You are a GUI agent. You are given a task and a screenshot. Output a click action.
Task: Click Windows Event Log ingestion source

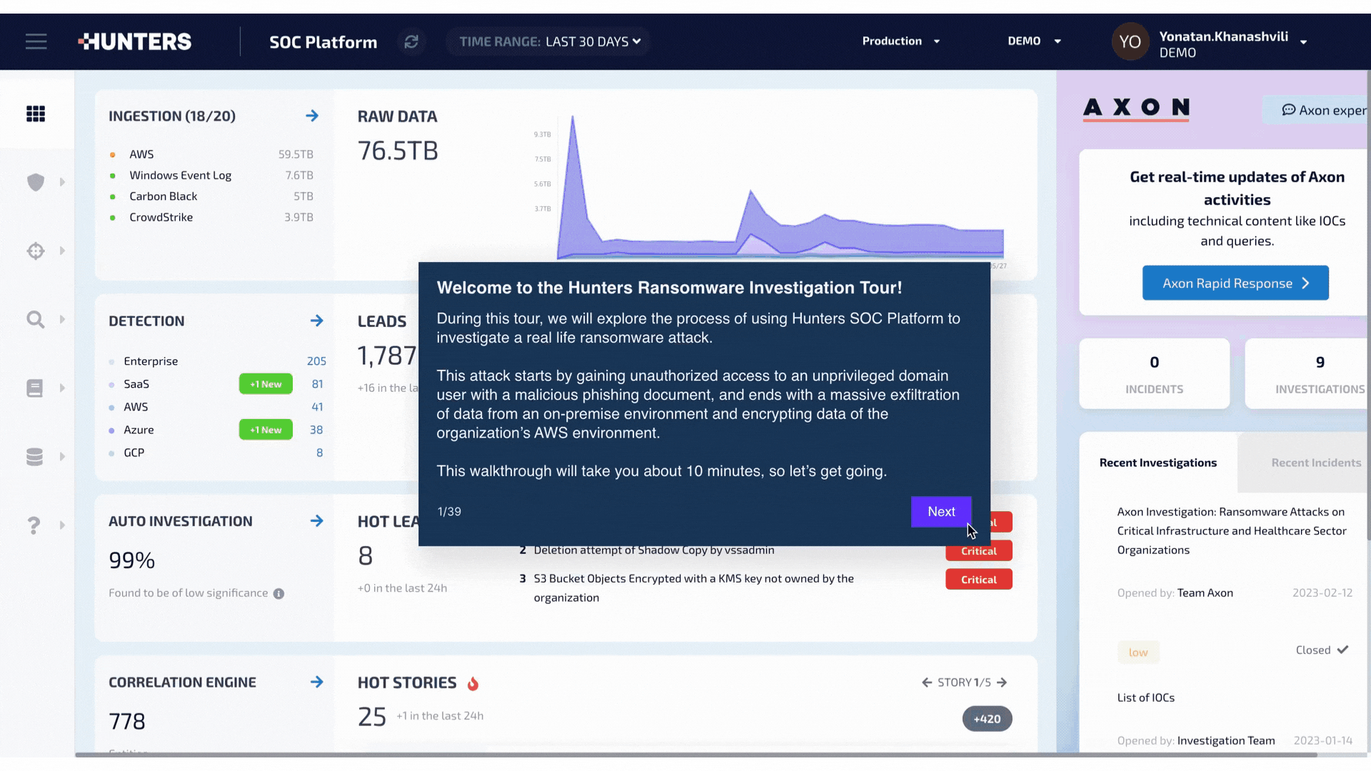point(211,175)
